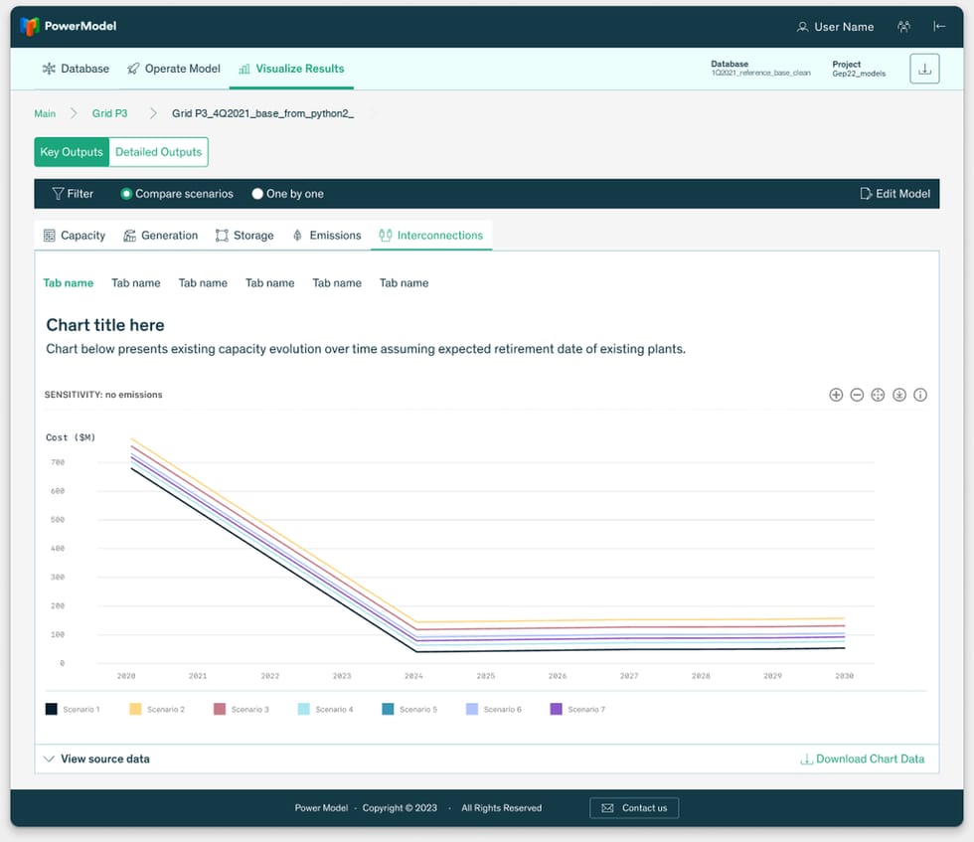Switch to Detailed Outputs view
The width and height of the screenshot is (974, 842).
click(x=158, y=152)
